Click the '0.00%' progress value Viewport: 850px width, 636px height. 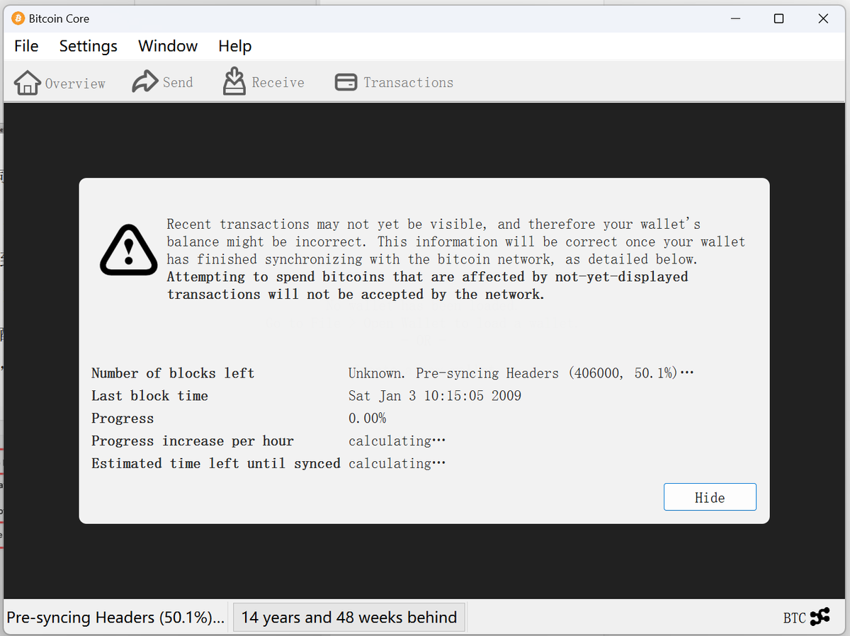click(367, 419)
